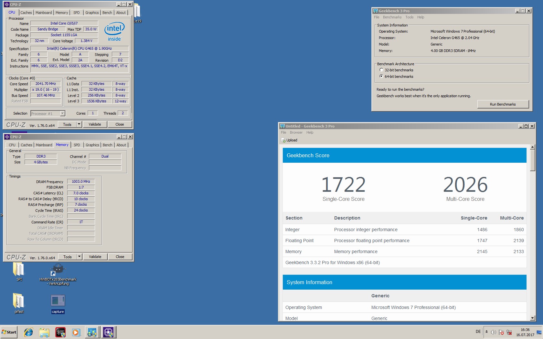The width and height of the screenshot is (543, 339).
Task: Click scroll down arrow in Geekbench results
Action: (x=533, y=318)
